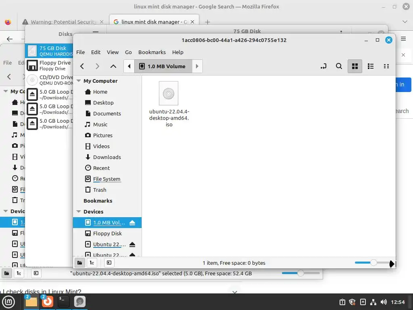Open file manager in taskbar

pos(31,302)
